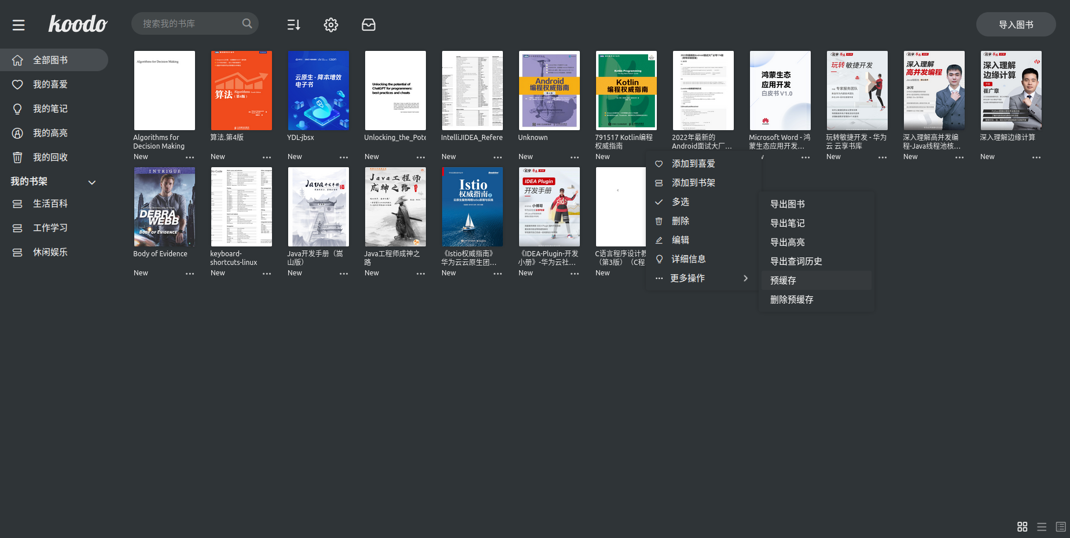Image resolution: width=1070 pixels, height=538 pixels.
Task: Open more options for Unlocking_the_Pote book
Action: (x=421, y=157)
